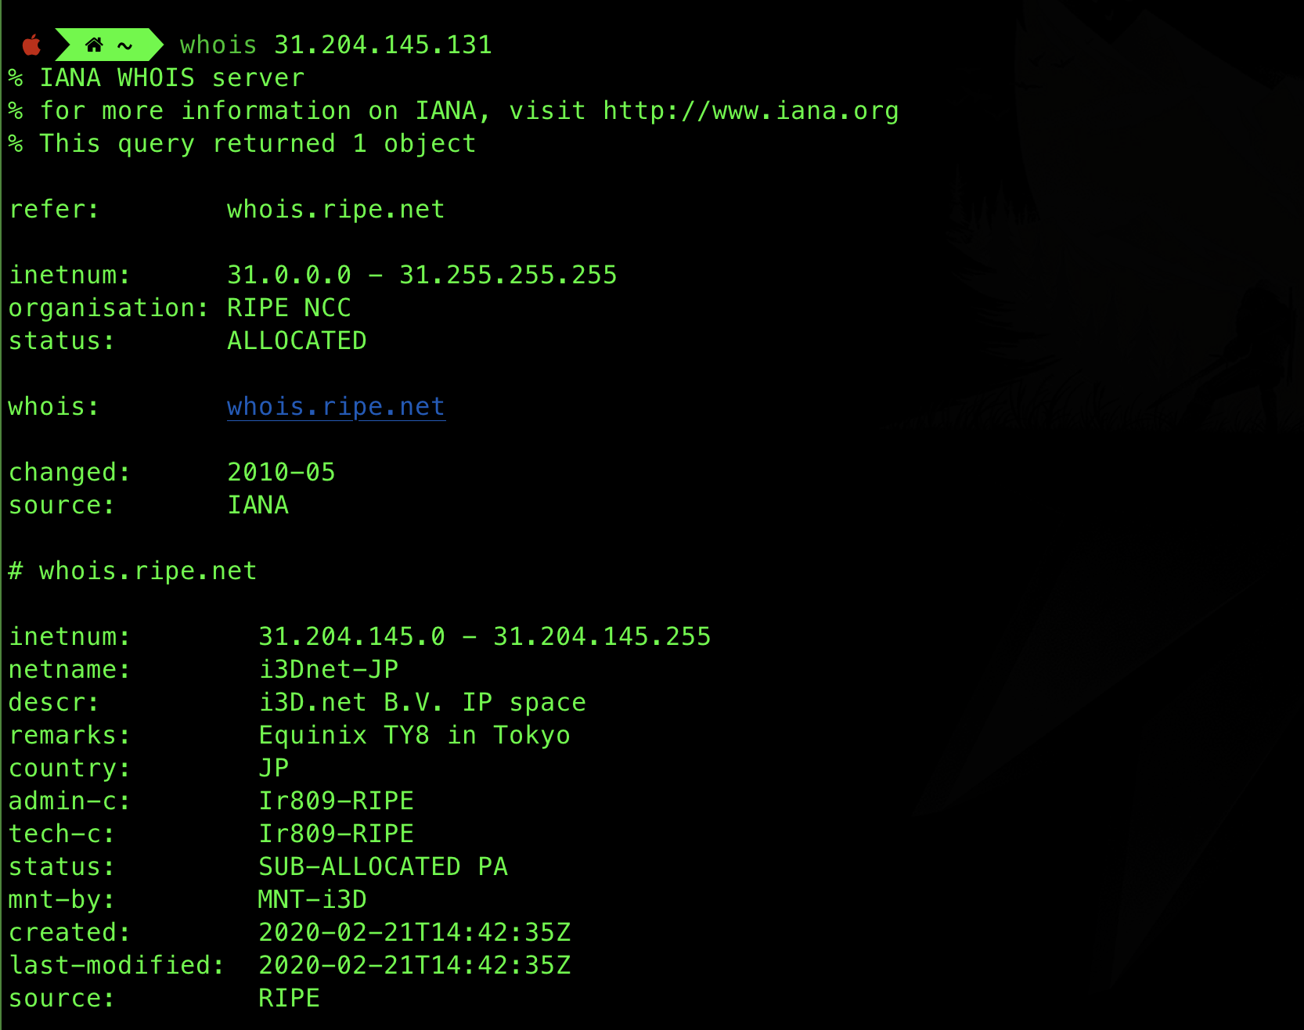
Task: Click the inetnum range 31.204.145.0 - 31.204.145.255
Action: (484, 637)
